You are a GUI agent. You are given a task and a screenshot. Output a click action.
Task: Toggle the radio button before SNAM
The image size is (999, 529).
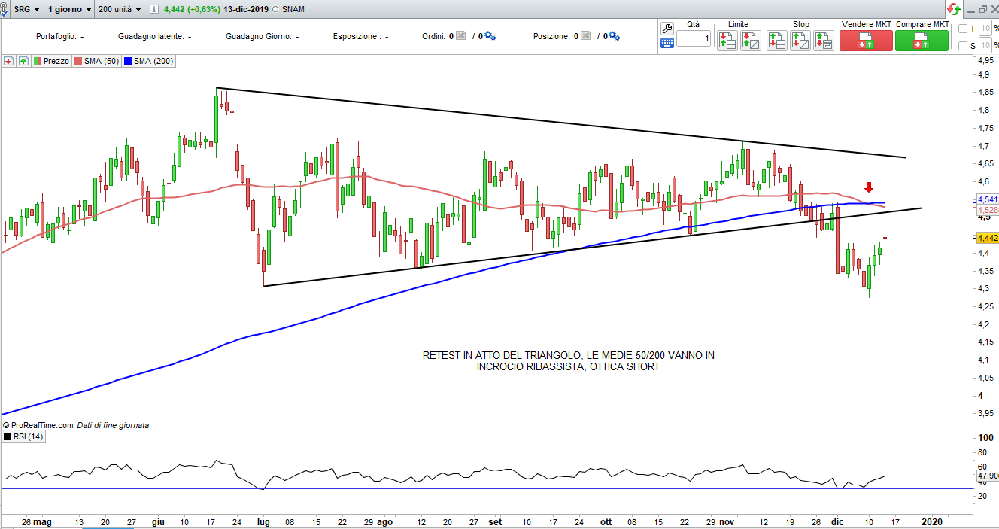(x=276, y=10)
